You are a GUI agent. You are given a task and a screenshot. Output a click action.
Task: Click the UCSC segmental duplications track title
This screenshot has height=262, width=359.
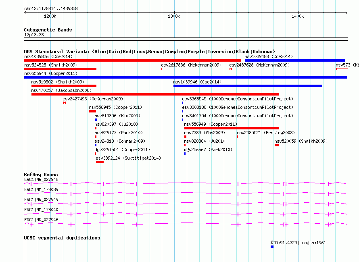(62, 238)
